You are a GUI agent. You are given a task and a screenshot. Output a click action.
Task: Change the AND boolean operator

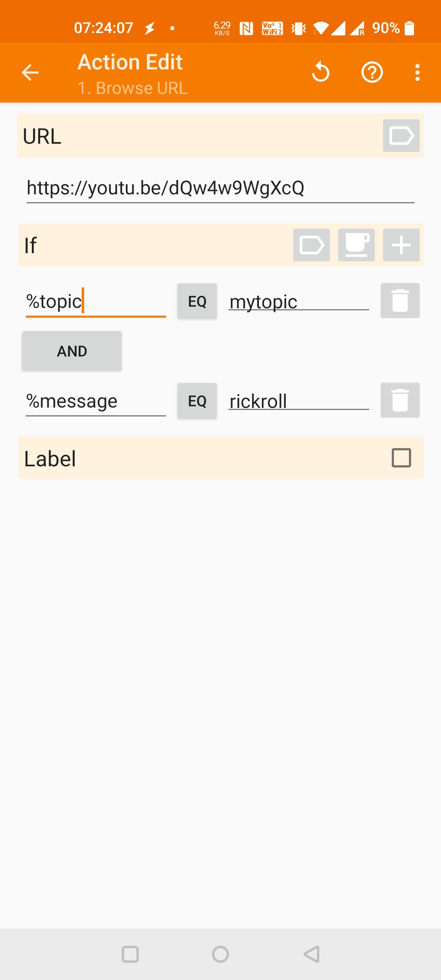click(72, 351)
